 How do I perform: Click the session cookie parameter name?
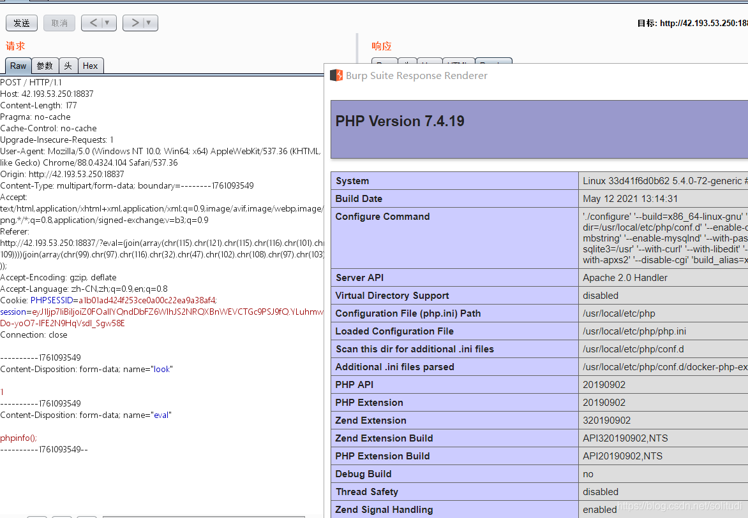[x=13, y=312]
